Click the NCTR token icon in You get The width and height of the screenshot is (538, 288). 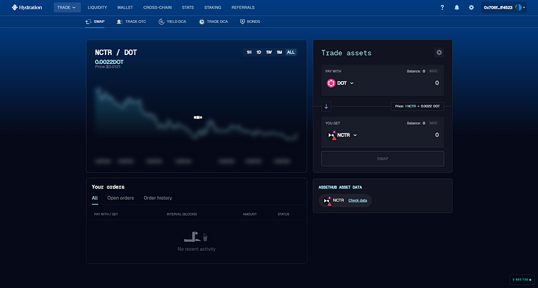[332, 135]
